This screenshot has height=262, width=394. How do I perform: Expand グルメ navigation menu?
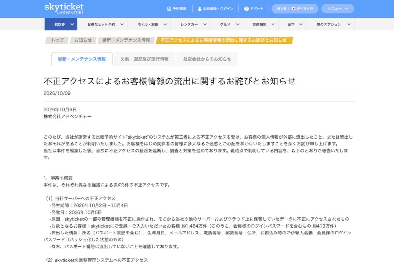(227, 24)
